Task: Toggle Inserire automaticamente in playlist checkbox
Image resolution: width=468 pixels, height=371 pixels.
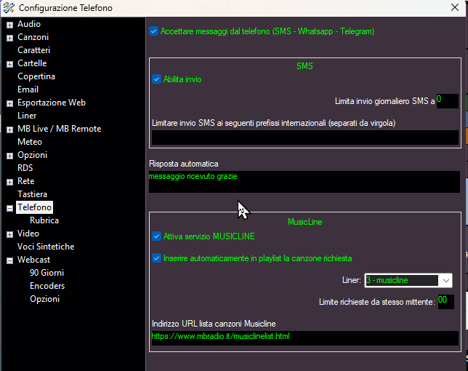Action: 156,258
